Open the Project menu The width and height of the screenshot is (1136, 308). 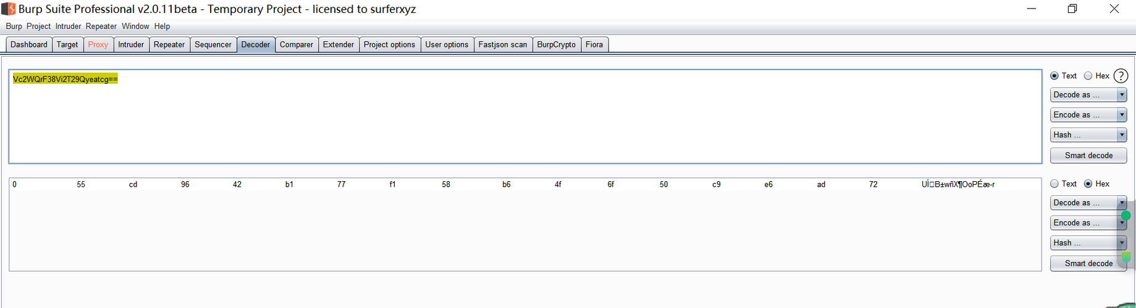[x=38, y=26]
